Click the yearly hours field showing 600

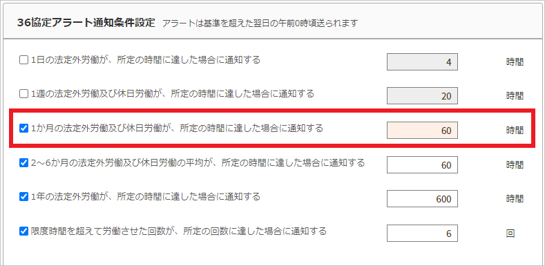click(422, 199)
